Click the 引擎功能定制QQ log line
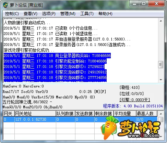 55,61
